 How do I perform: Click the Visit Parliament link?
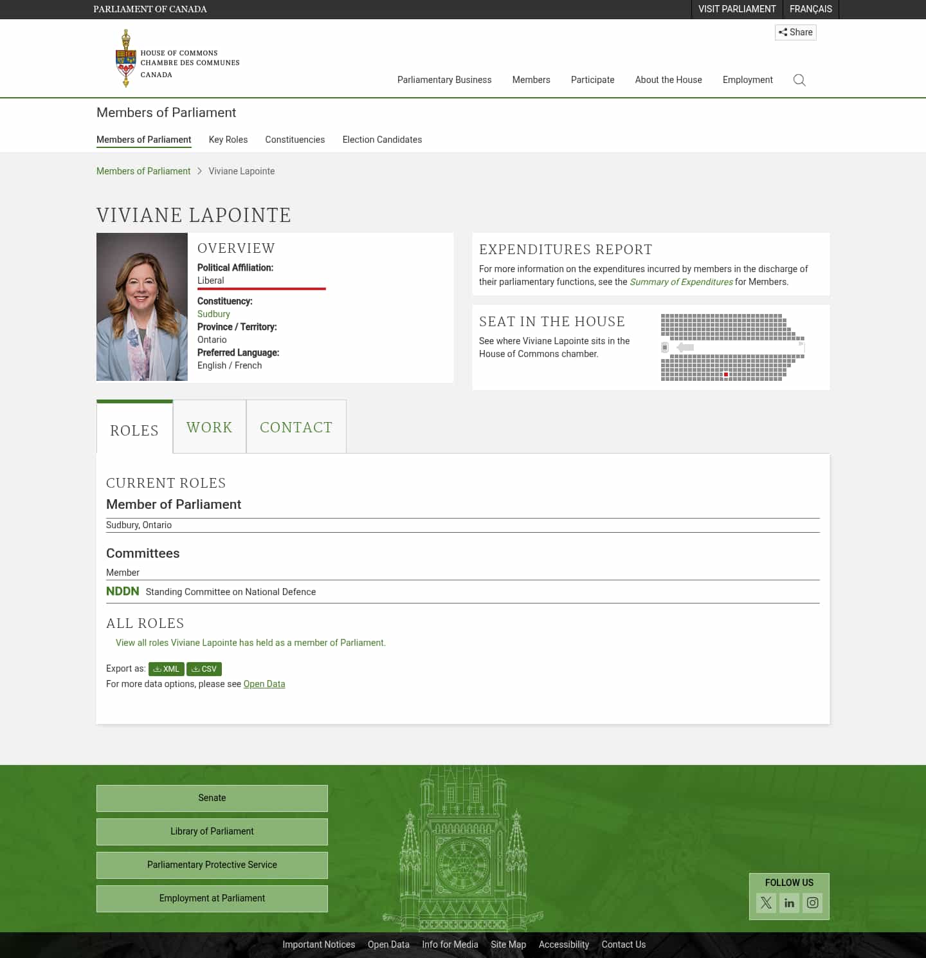737,9
